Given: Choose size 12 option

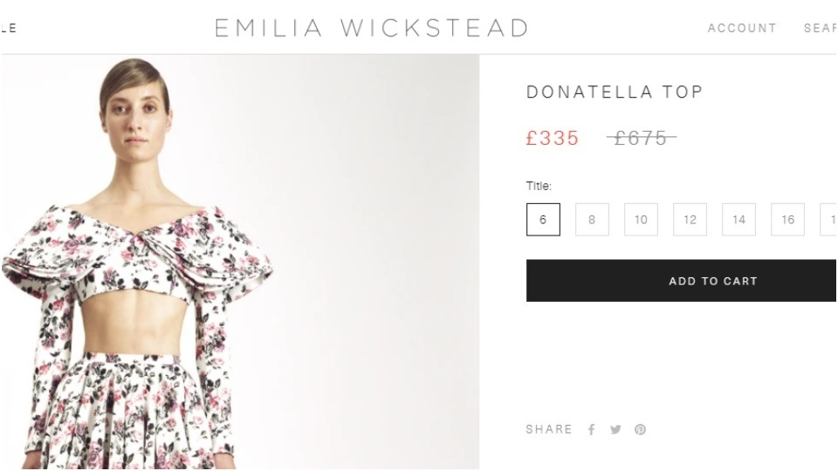Looking at the screenshot, I should pos(690,220).
